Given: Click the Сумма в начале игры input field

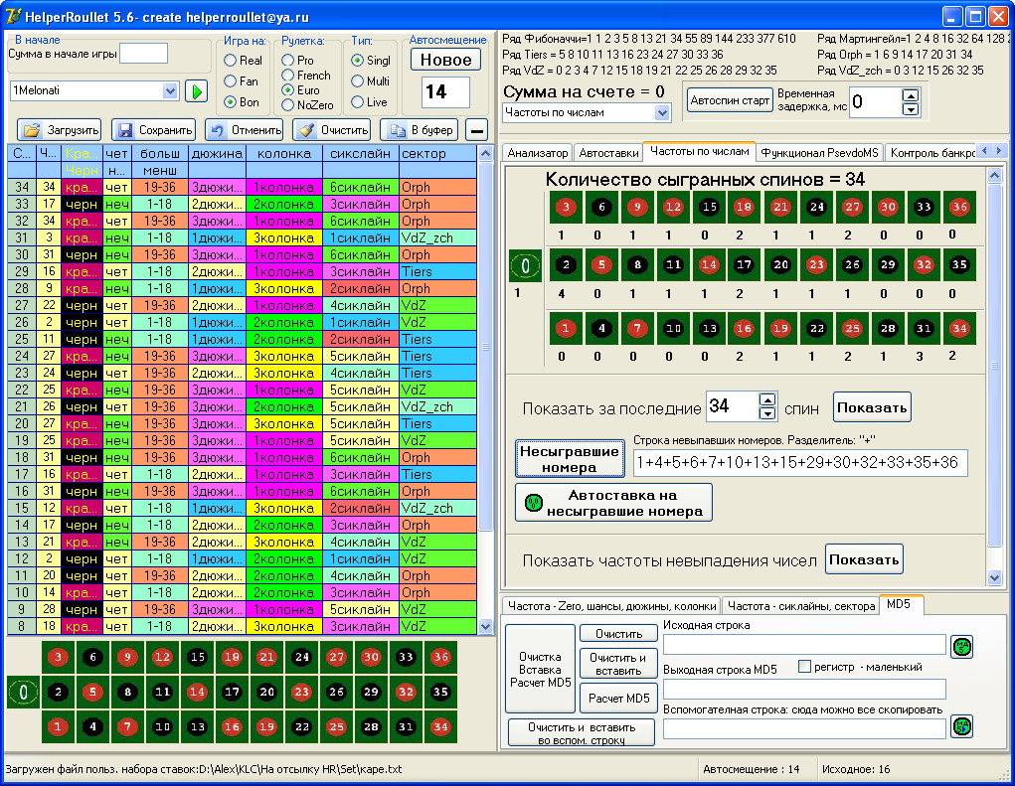Looking at the screenshot, I should 143,54.
